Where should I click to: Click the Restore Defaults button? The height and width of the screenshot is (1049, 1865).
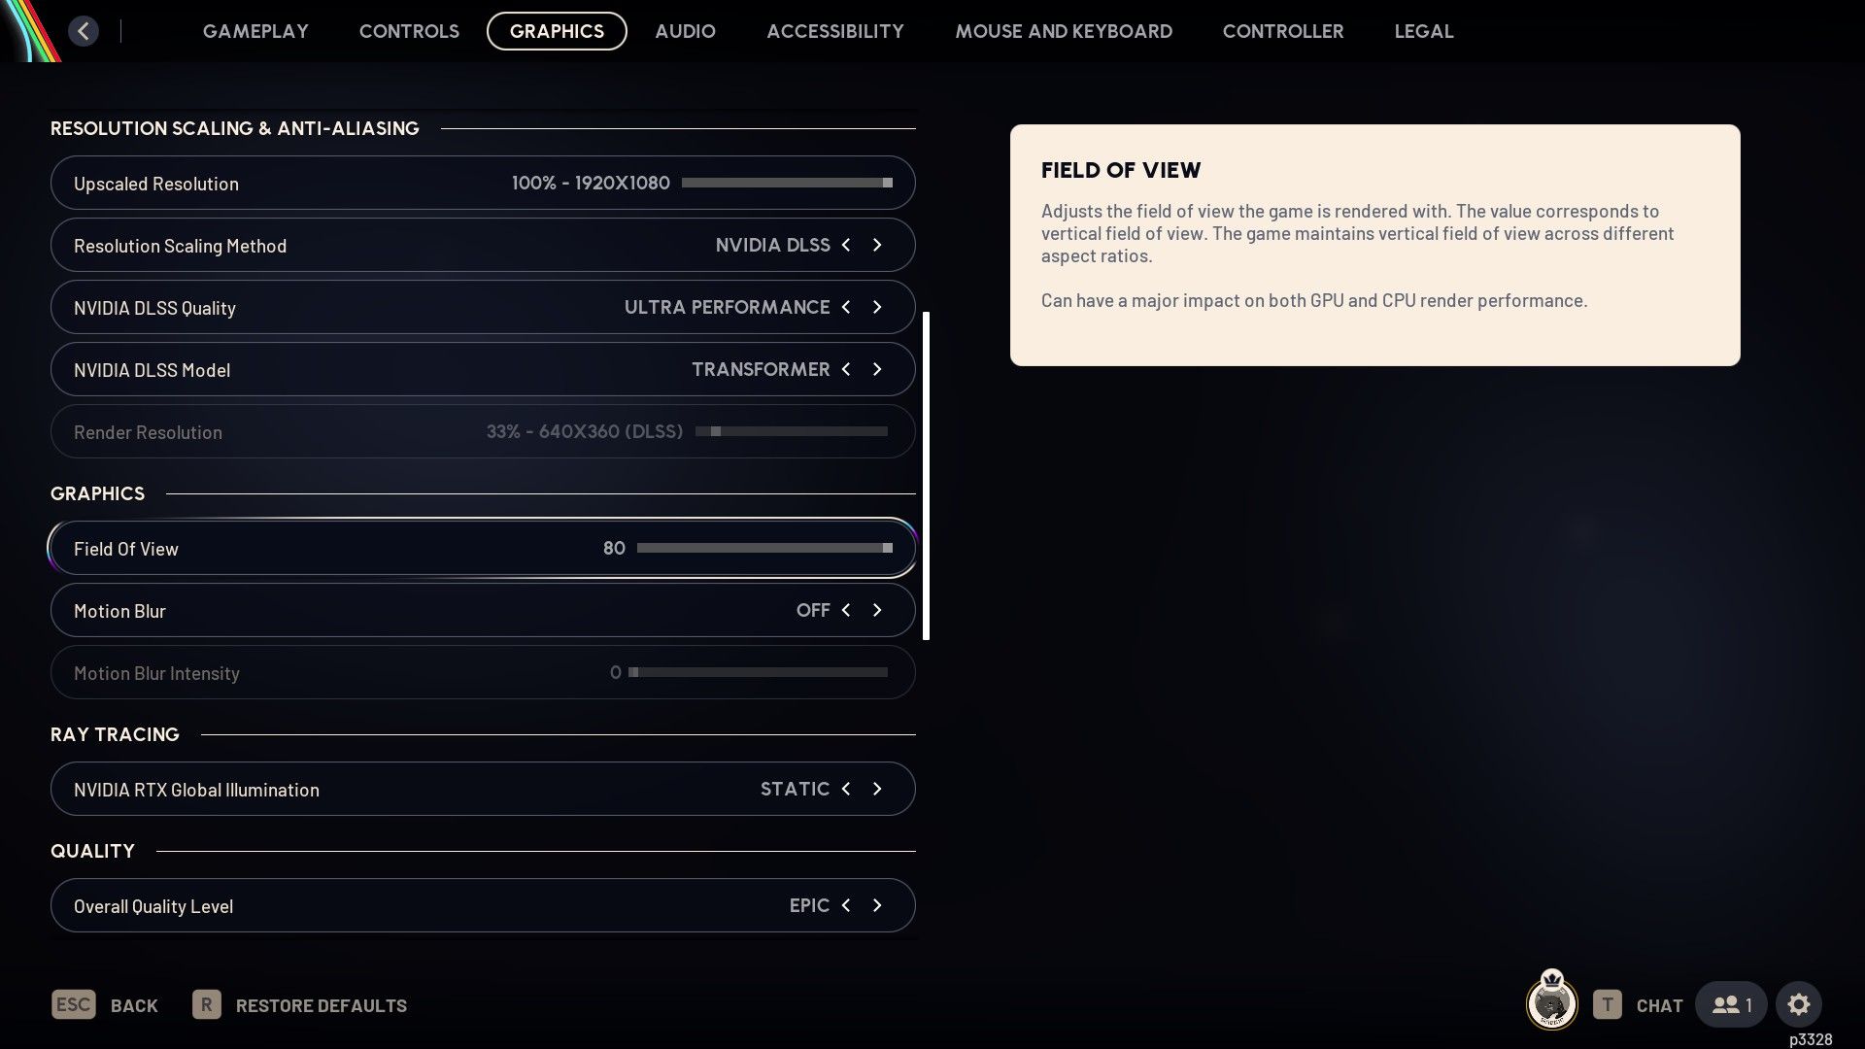coord(321,1005)
